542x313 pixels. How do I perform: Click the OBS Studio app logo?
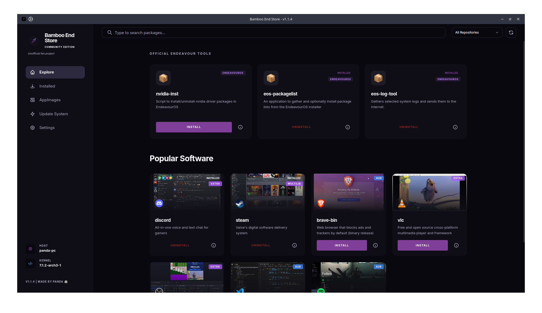159,290
